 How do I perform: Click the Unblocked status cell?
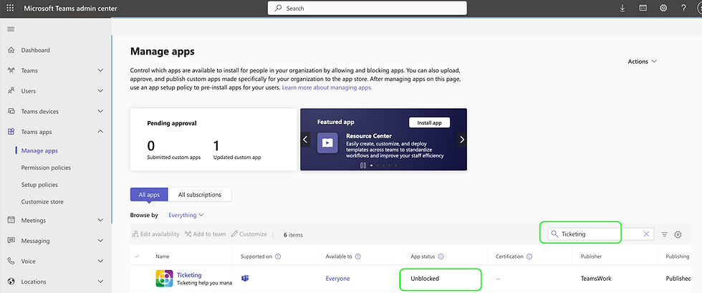[x=425, y=279]
